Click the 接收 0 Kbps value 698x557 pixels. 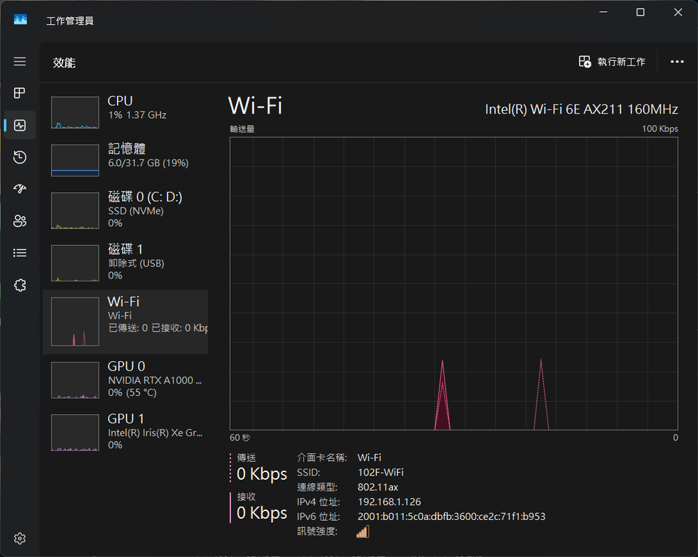[x=262, y=513]
